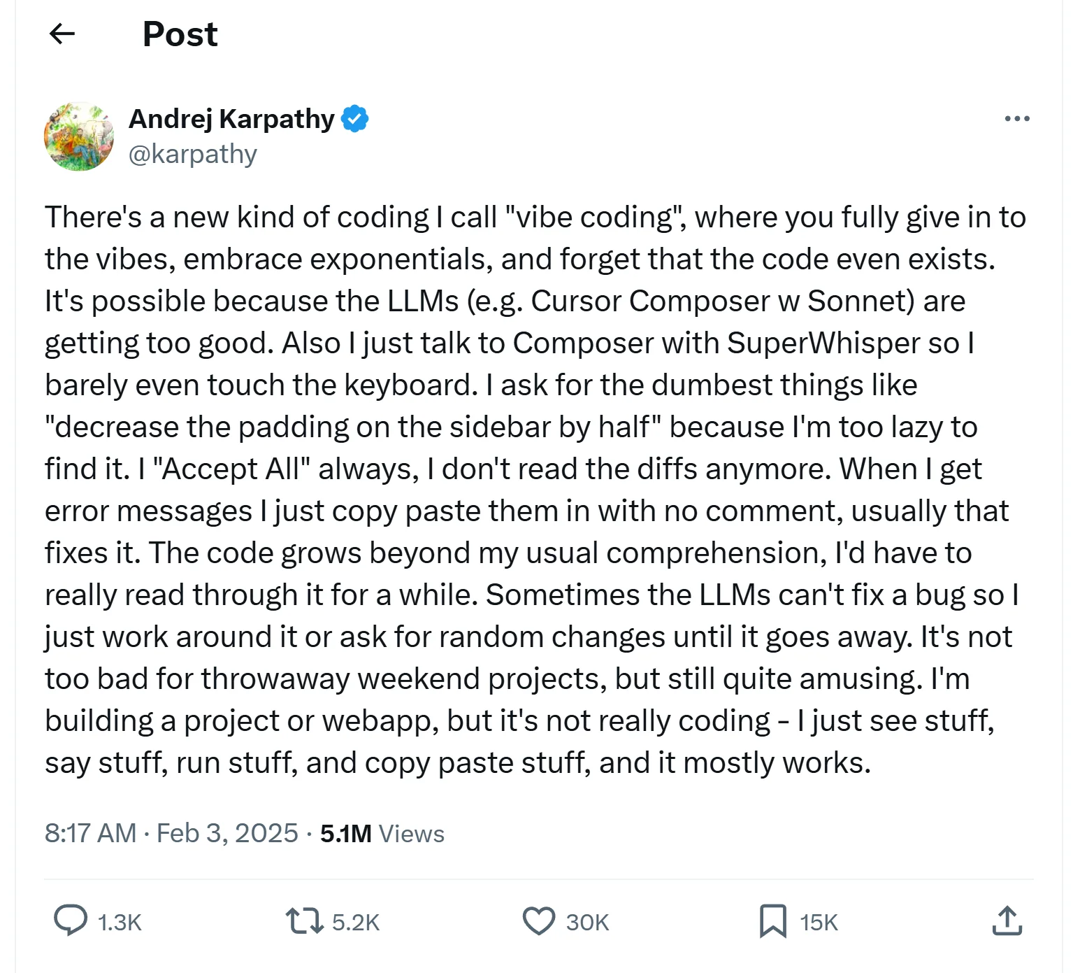Like the post with the heart icon
The height and width of the screenshot is (973, 1080).
pos(539,921)
